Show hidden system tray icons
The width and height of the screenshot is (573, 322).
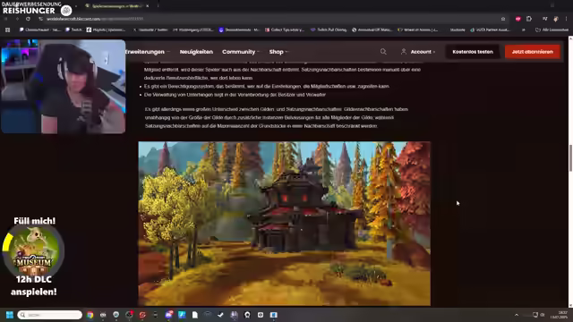tap(517, 315)
